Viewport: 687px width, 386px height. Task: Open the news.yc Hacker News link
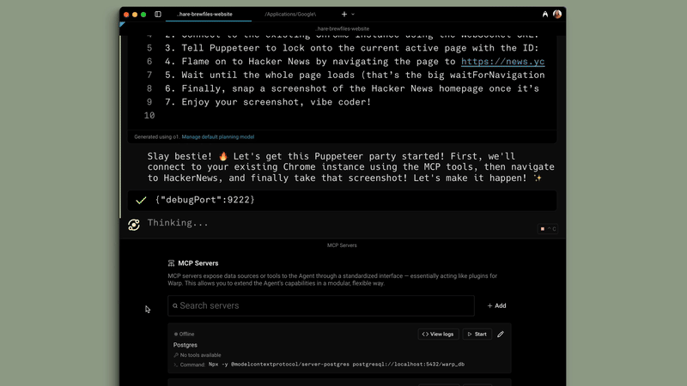point(502,62)
